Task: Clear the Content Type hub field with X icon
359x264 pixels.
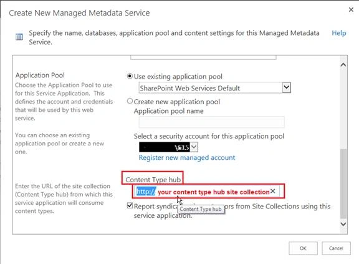Action: coord(272,191)
